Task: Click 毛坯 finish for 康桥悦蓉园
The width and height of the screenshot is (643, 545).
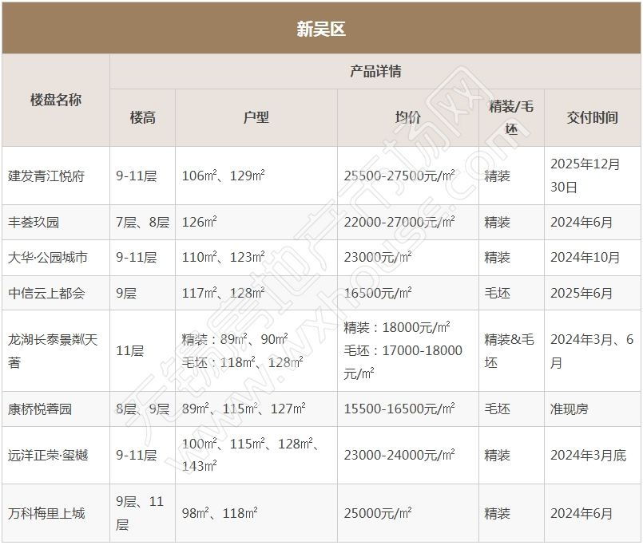Action: pos(497,409)
